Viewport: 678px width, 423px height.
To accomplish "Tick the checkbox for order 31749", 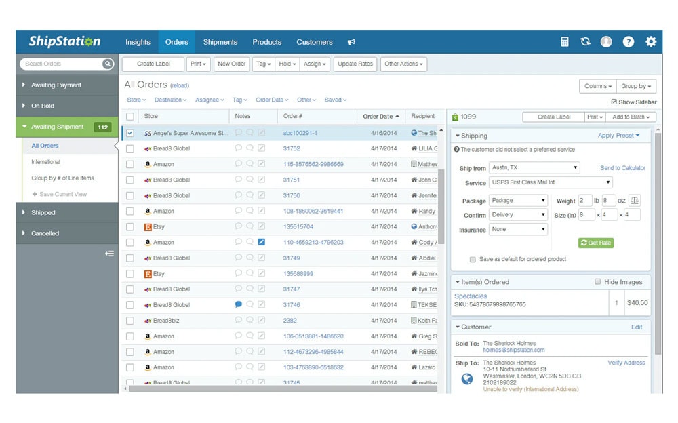I will pos(129,258).
